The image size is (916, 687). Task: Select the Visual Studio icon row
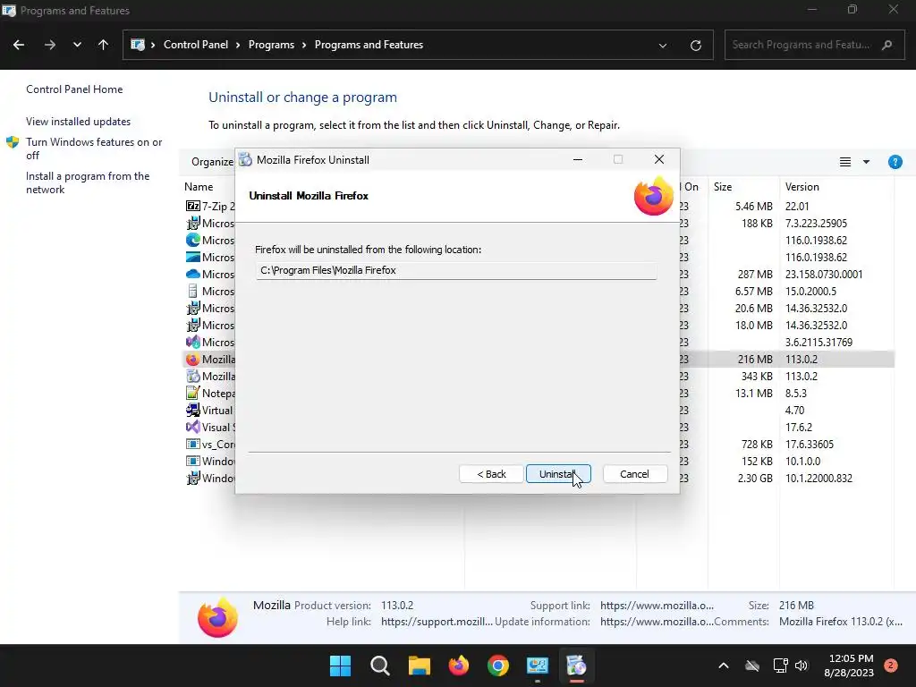tap(193, 427)
